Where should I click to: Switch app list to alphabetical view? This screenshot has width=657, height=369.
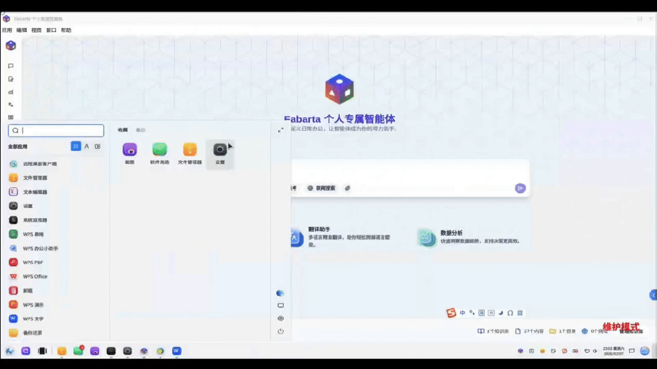click(x=86, y=147)
